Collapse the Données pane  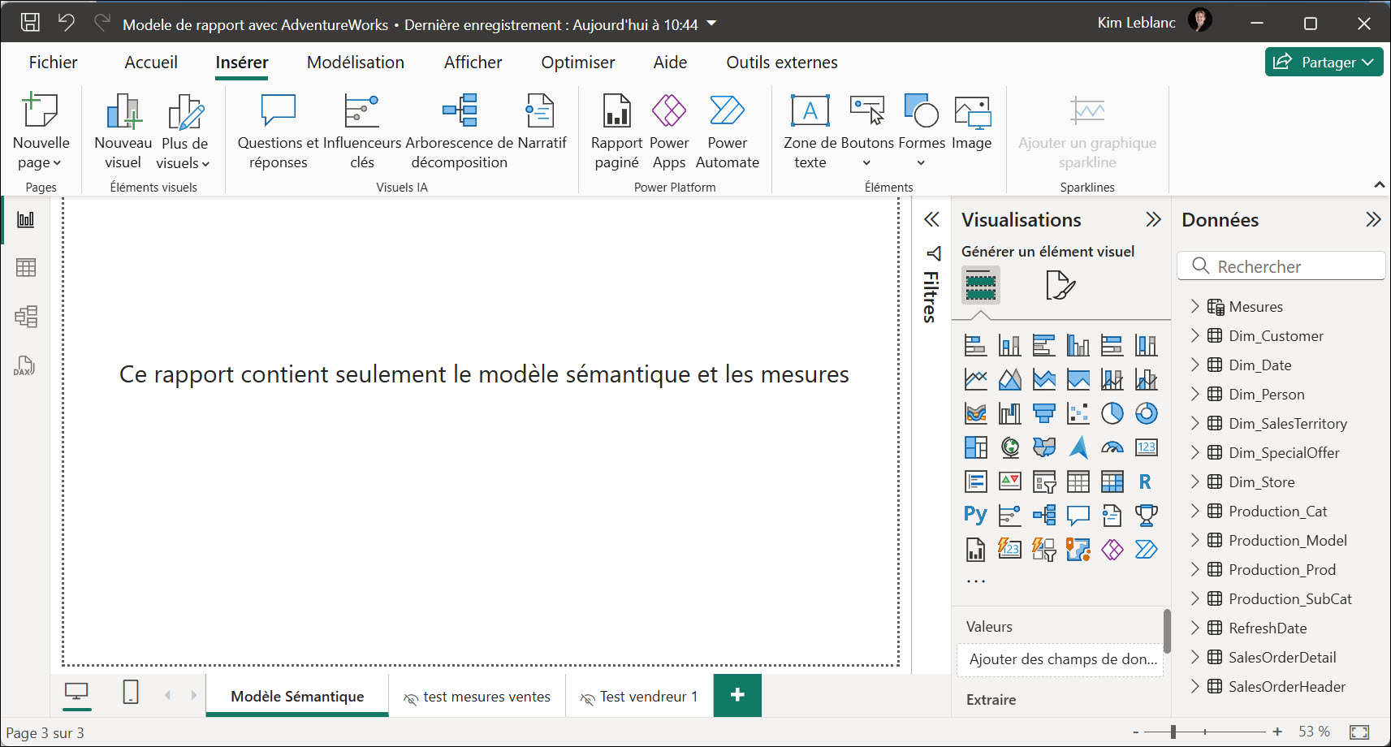click(1373, 219)
